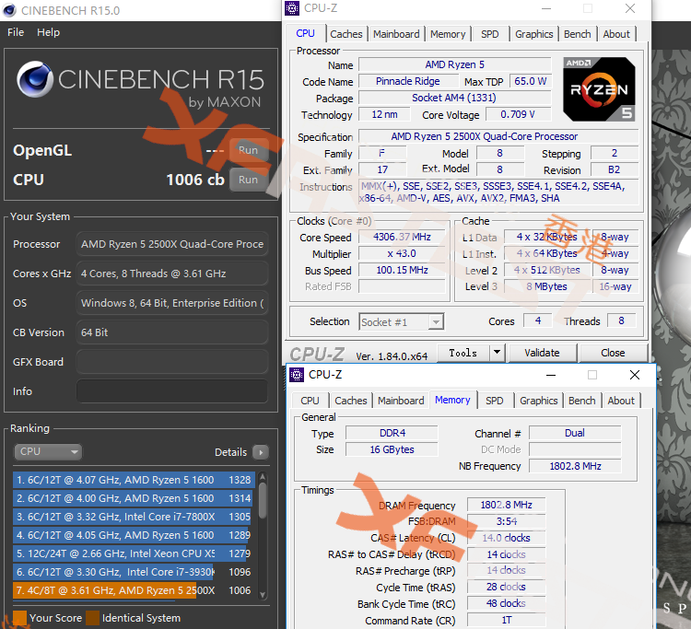Switch to About tab in bottom CPU-Z window
The height and width of the screenshot is (629, 691).
(621, 401)
